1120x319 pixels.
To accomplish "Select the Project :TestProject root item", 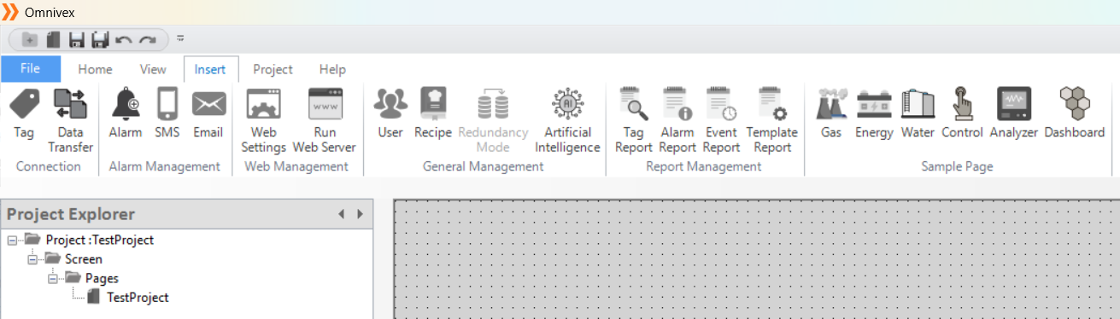I will point(99,240).
